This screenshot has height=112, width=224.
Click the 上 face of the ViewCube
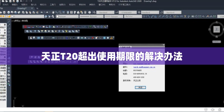tap(216, 29)
